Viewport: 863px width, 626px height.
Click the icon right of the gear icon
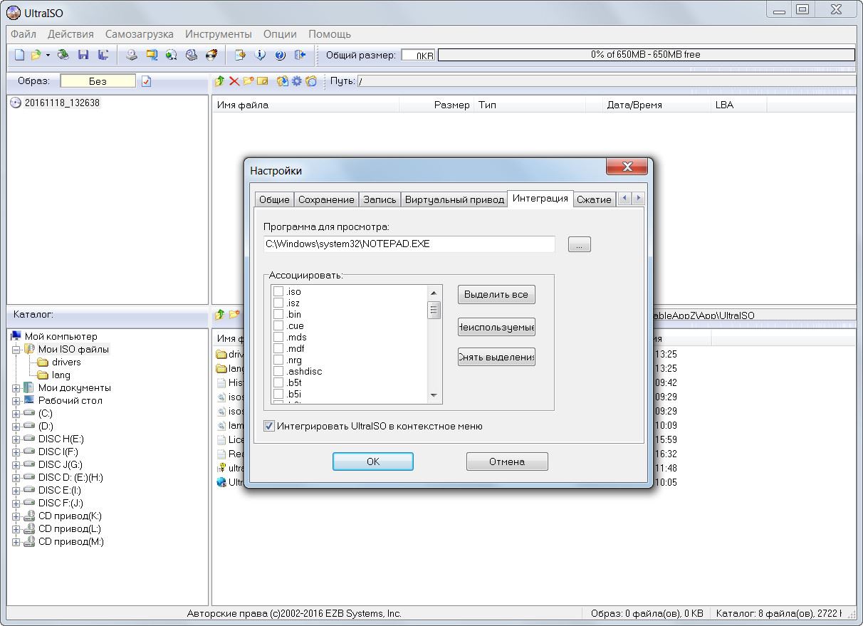[x=311, y=81]
